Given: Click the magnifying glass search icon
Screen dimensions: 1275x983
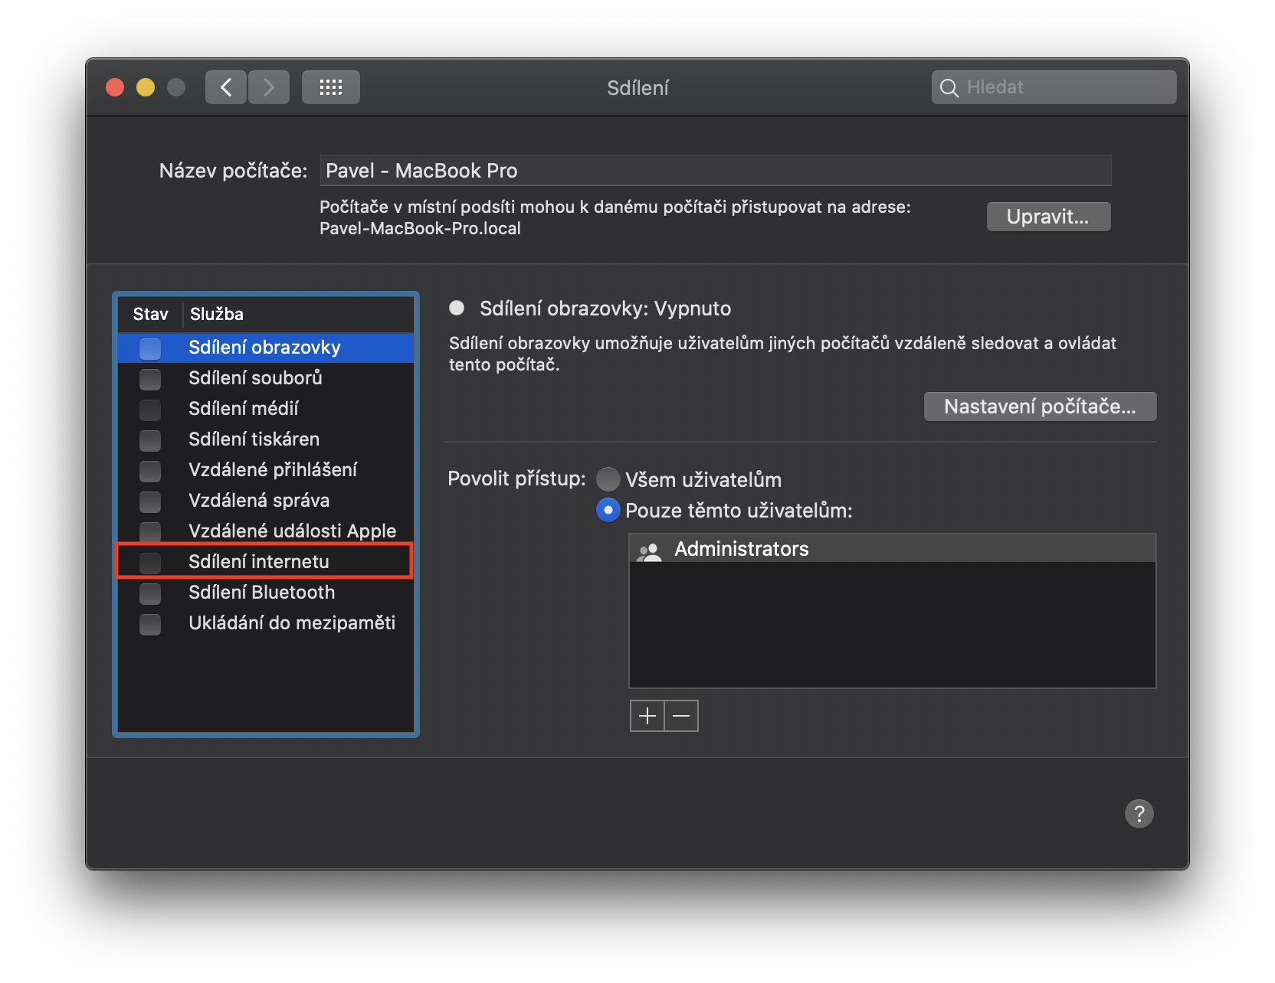Looking at the screenshot, I should (949, 88).
